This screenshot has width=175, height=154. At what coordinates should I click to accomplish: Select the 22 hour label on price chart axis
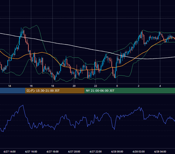pyautogui.click(x=95, y=86)
